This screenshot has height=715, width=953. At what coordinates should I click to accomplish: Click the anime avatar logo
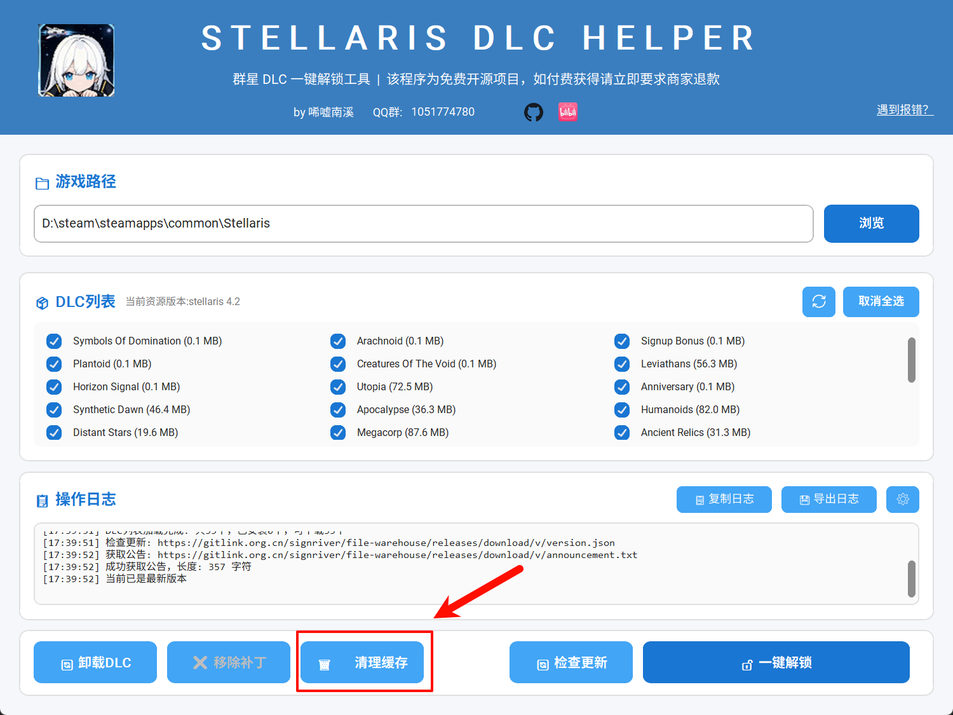(76, 60)
